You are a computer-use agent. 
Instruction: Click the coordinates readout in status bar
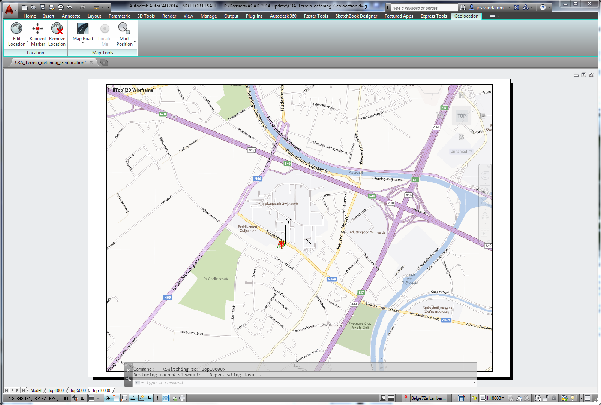click(x=38, y=398)
